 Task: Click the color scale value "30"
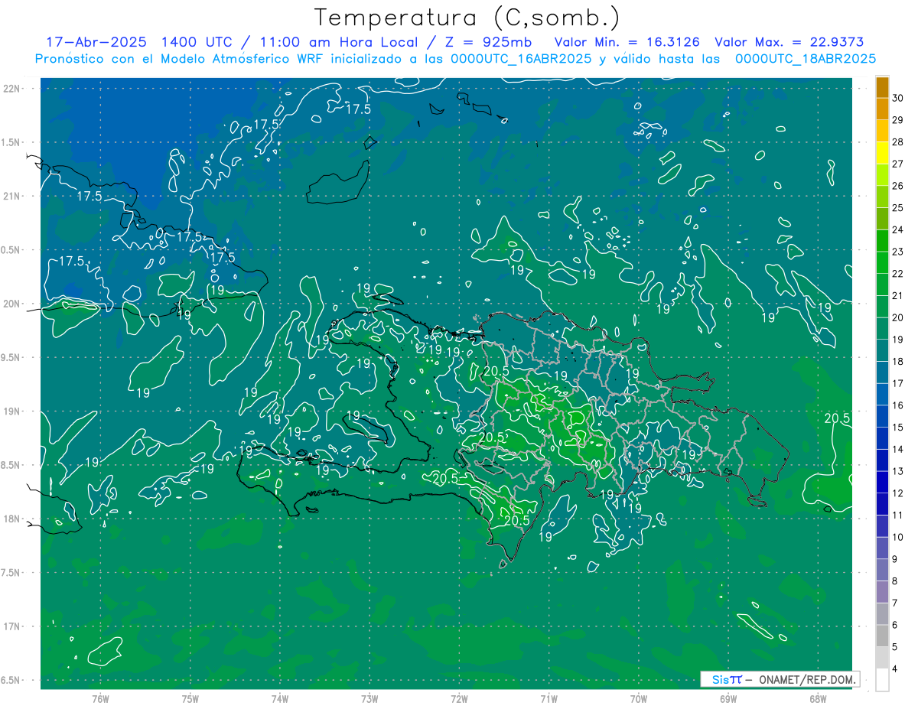tap(898, 98)
